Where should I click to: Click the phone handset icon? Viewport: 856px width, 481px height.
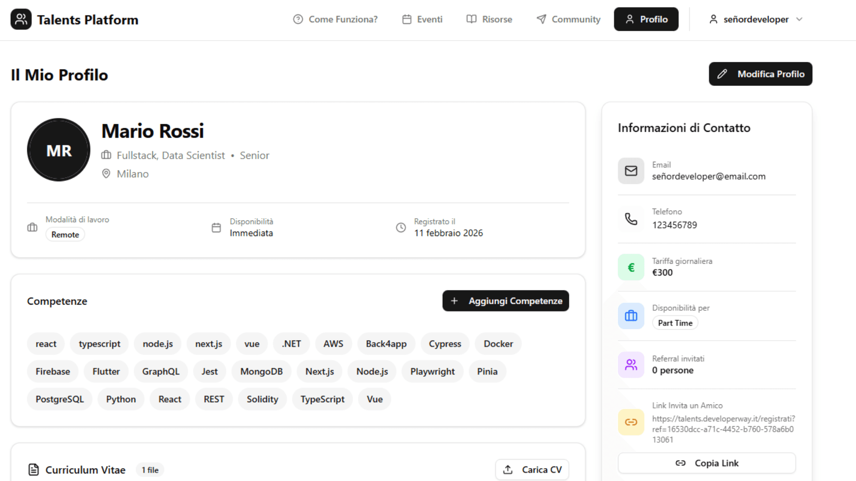click(x=631, y=219)
